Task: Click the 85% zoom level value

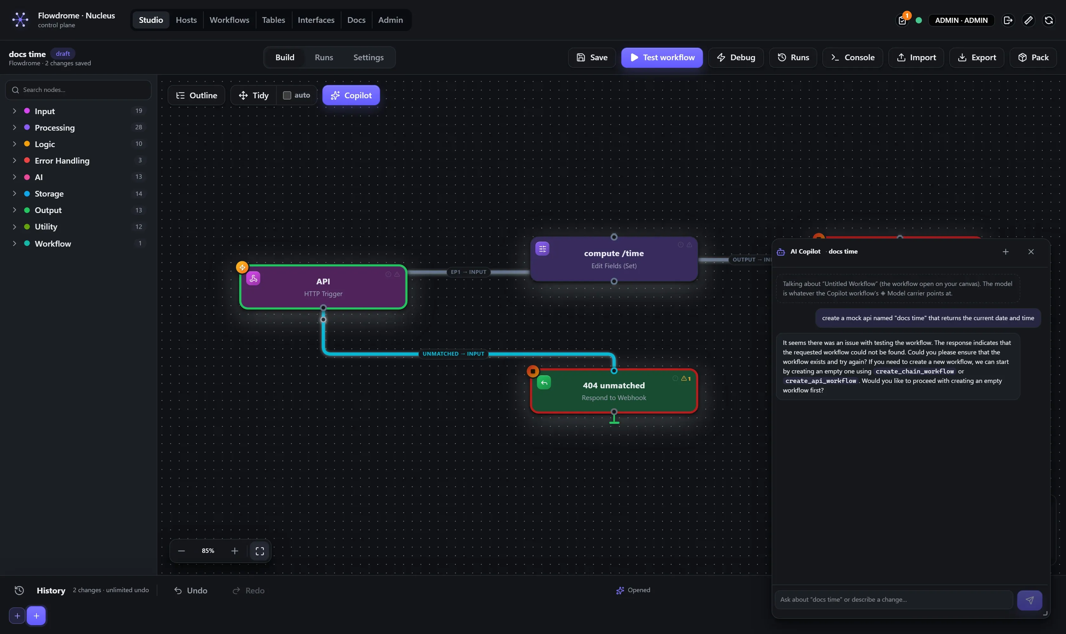Action: coord(208,551)
